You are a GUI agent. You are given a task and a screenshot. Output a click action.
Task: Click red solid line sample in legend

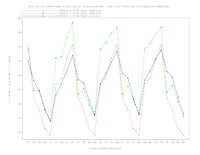[39, 11]
